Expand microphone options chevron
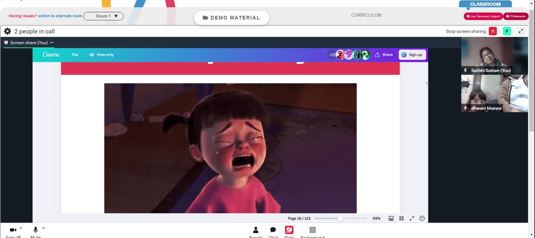The image size is (535, 238). pyautogui.click(x=43, y=228)
